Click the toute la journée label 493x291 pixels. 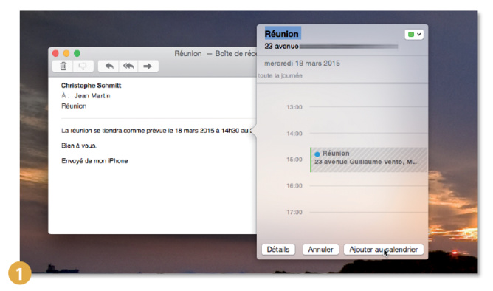280,75
